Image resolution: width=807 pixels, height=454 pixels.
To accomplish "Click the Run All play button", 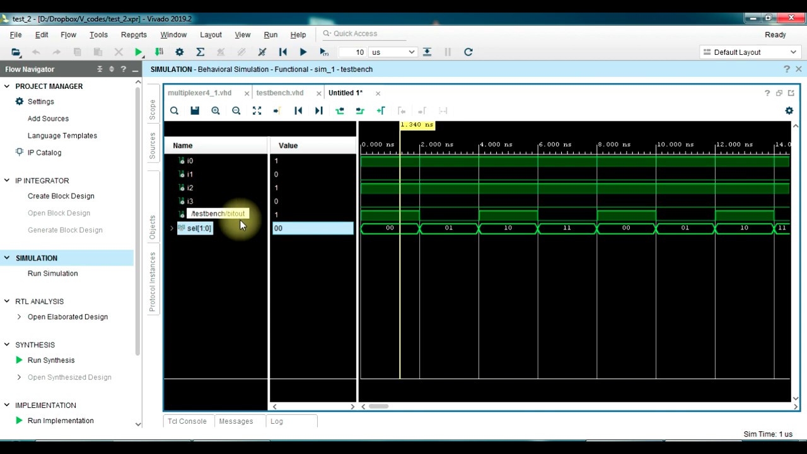I will 303,52.
